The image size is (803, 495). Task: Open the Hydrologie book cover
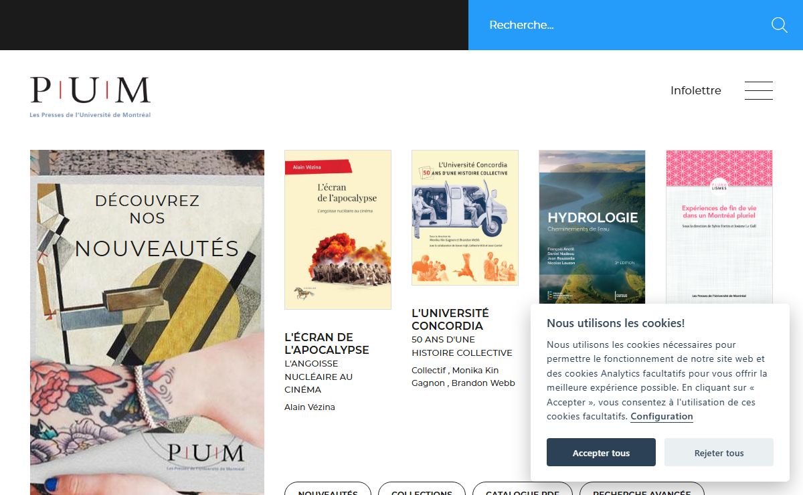(592, 227)
